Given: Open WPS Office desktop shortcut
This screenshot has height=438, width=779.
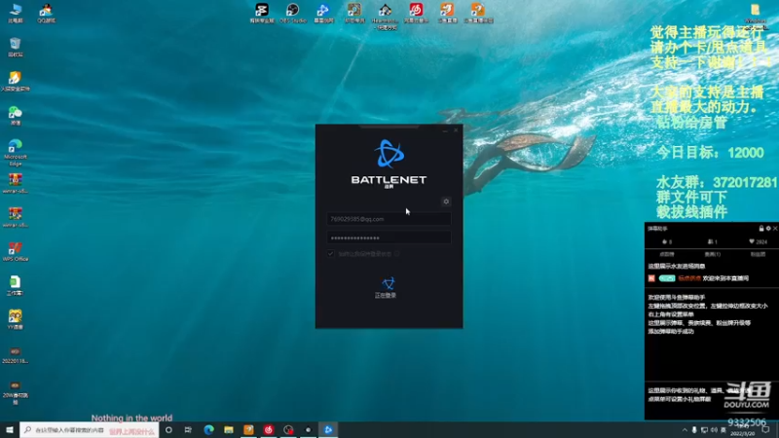Looking at the screenshot, I should tap(16, 251).
